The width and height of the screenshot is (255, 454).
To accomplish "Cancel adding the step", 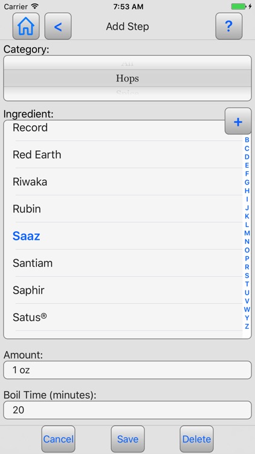I will 59,439.
